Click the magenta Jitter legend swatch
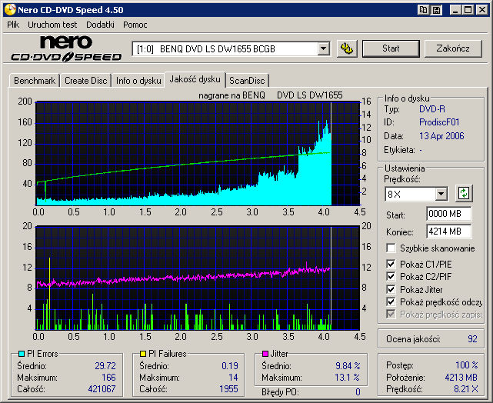493x403 pixels. coord(265,354)
